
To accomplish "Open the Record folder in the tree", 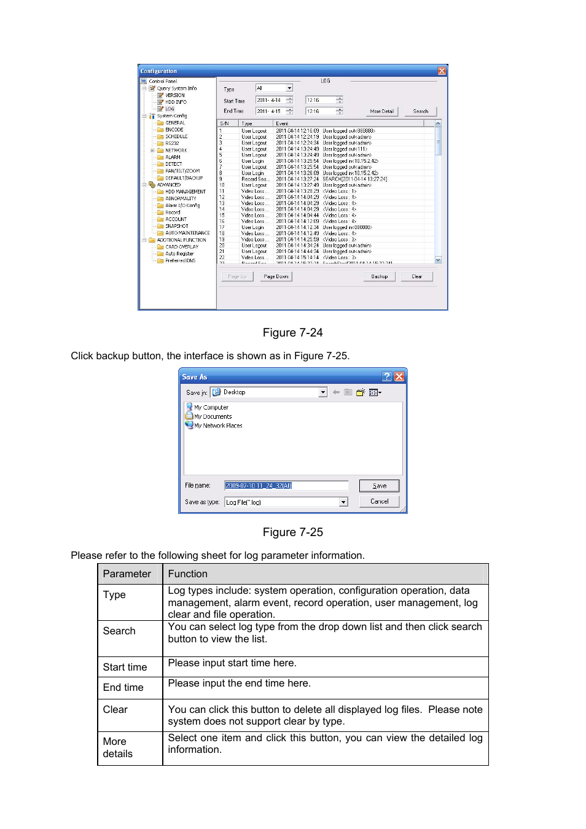I will click(173, 212).
